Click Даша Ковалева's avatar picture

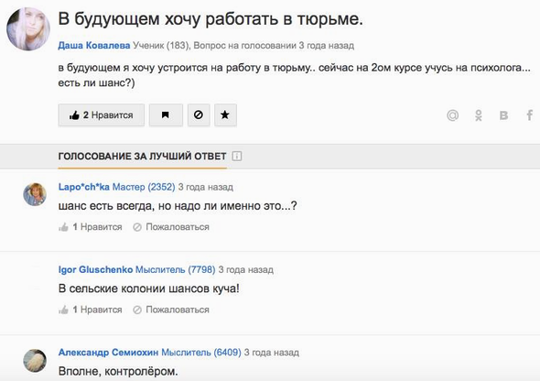coord(28,29)
